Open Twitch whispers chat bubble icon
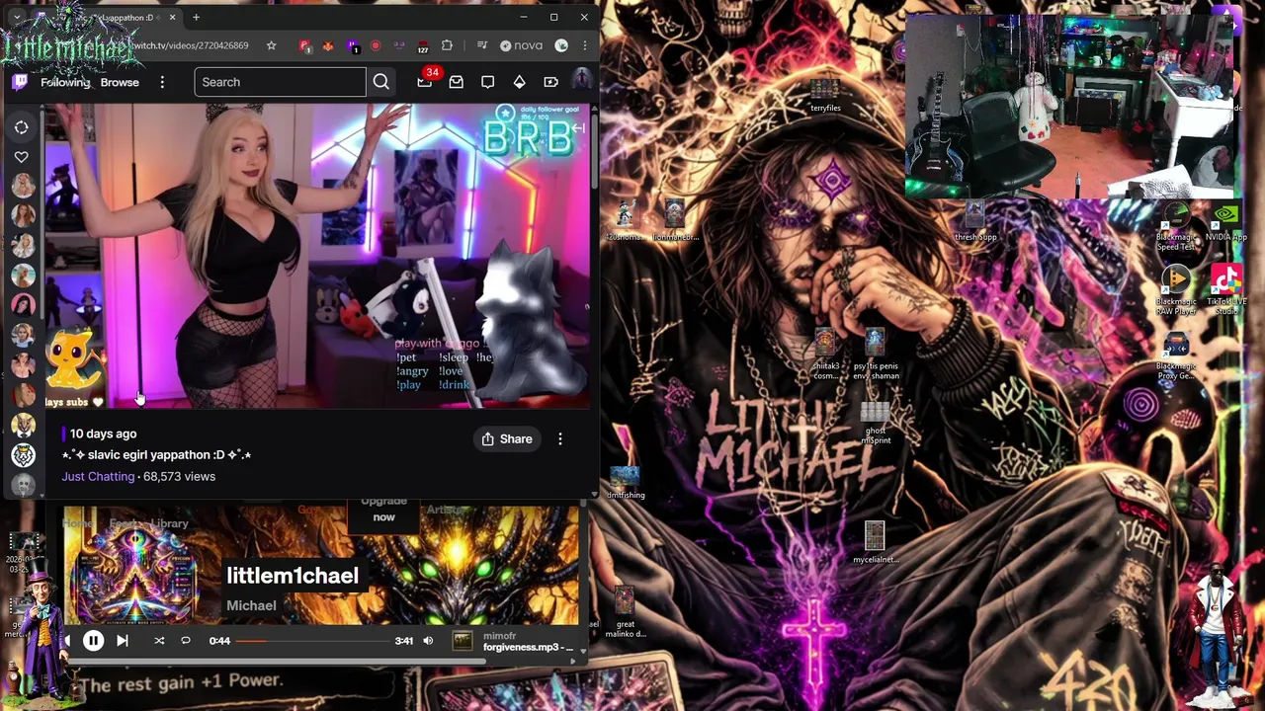 (488, 82)
